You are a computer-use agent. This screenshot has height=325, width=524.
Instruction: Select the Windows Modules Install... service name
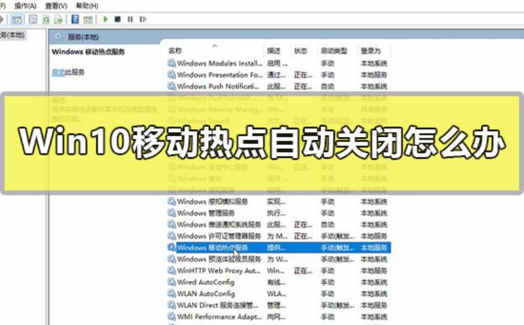pyautogui.click(x=219, y=63)
